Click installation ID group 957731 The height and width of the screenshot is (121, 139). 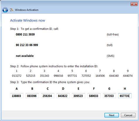[x=72, y=76]
